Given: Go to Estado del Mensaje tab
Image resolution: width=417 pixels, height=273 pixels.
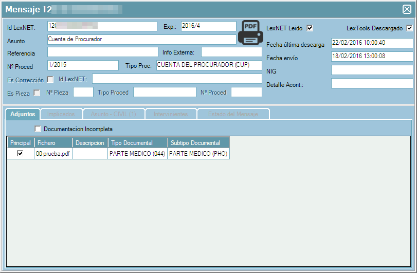Looking at the screenshot, I should point(233,114).
